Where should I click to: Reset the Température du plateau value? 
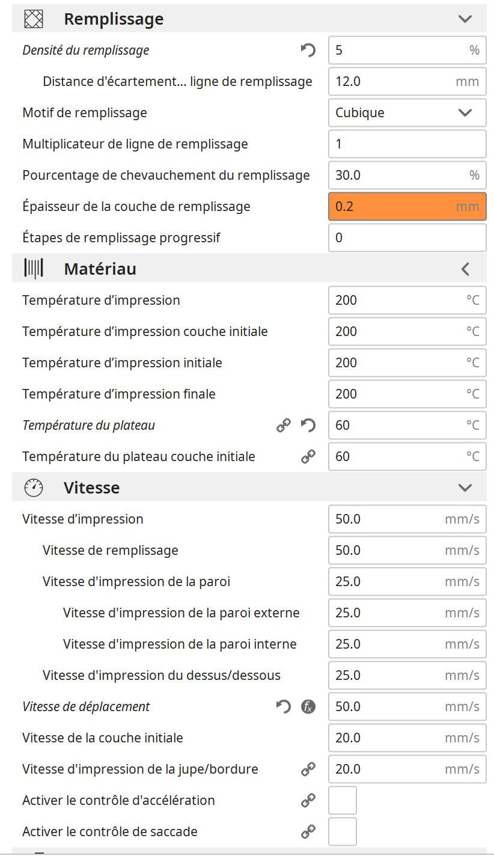pyautogui.click(x=308, y=426)
